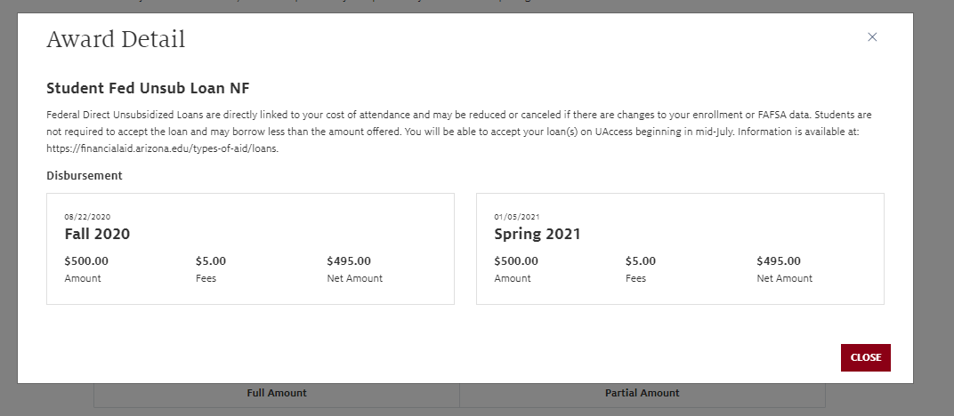Click the red CLOSE button

pos(865,357)
